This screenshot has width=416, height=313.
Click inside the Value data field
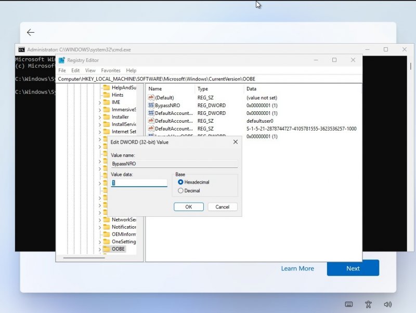(x=139, y=183)
